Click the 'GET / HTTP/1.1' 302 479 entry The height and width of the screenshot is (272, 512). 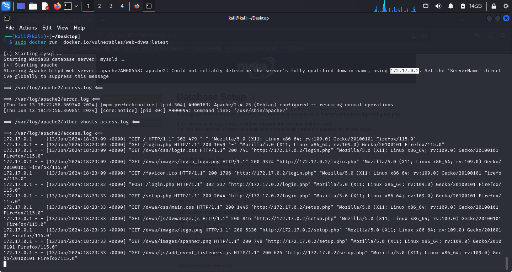[210, 139]
